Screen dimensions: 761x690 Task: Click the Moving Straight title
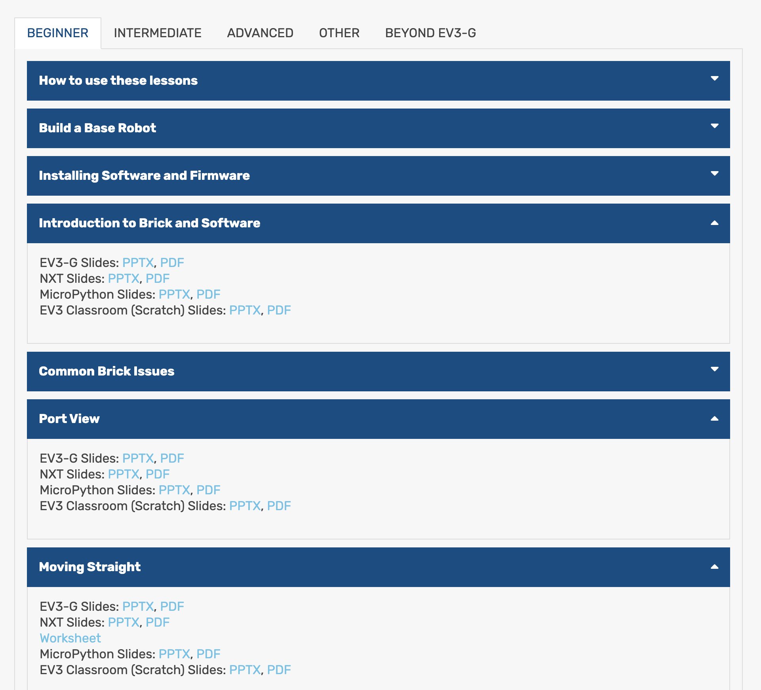point(90,567)
